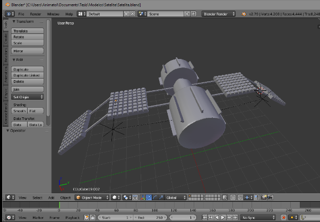
Task: Toggle proportional editing circle icon
Action: tap(232, 198)
